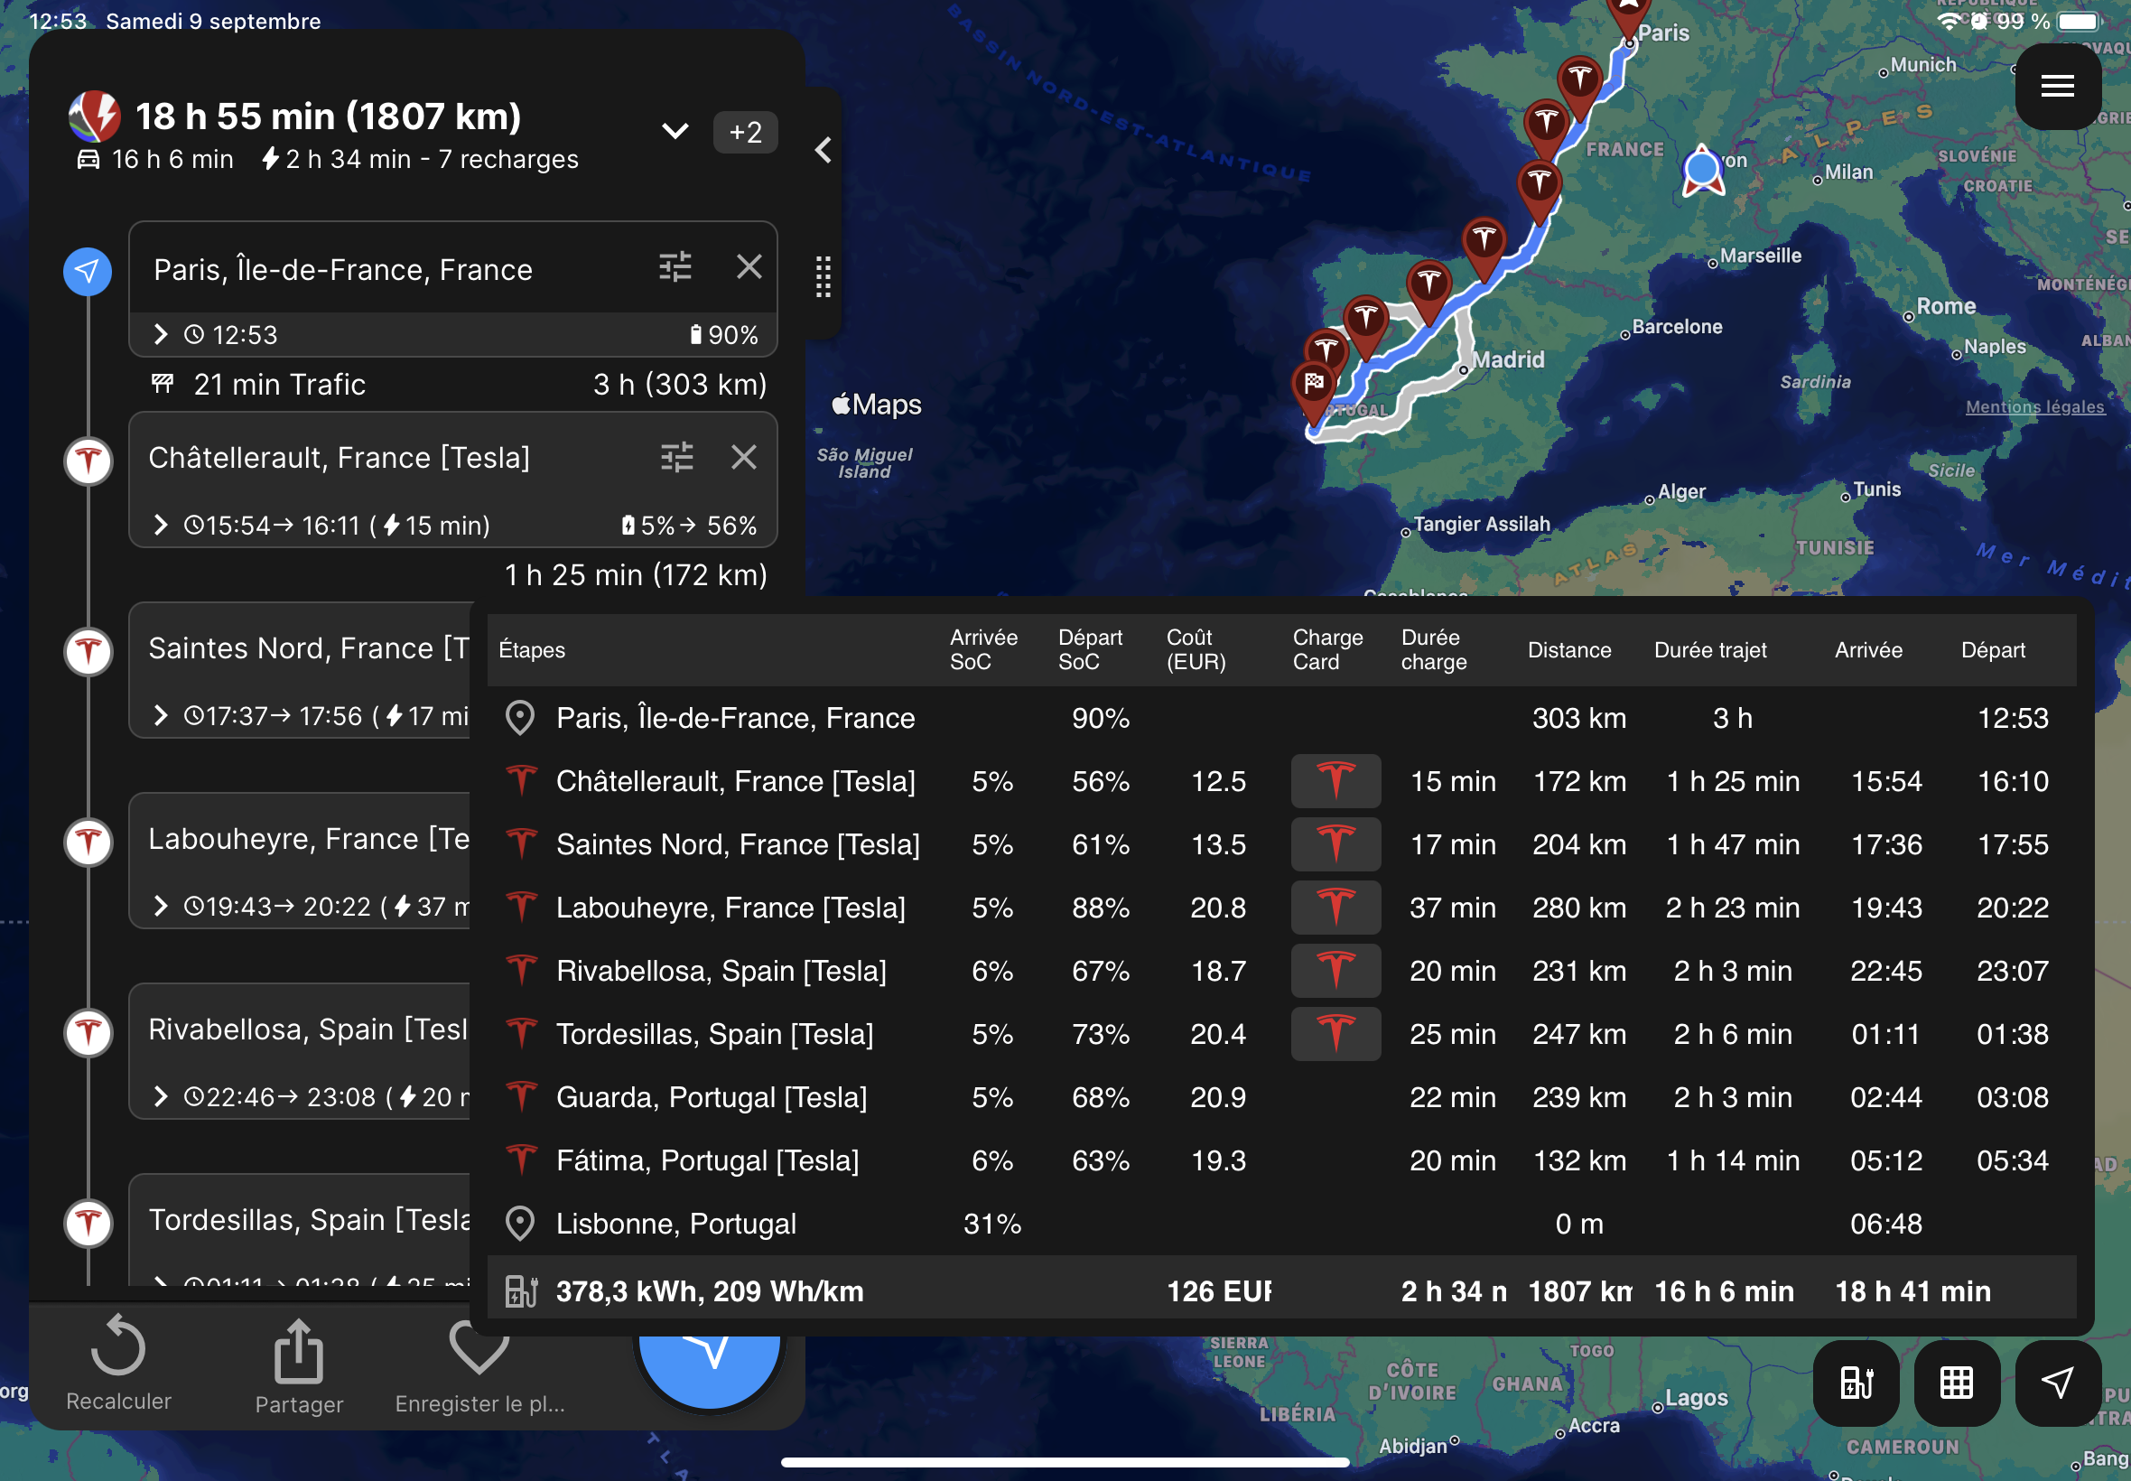
Task: Remove the Châtellerault Tesla waypoint
Action: coord(743,457)
